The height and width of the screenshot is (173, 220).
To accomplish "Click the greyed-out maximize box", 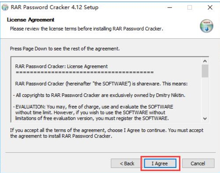I will coord(190,7).
